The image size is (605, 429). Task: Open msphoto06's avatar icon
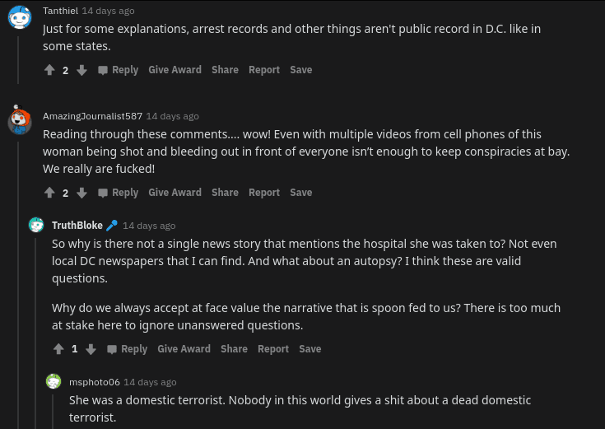[54, 381]
